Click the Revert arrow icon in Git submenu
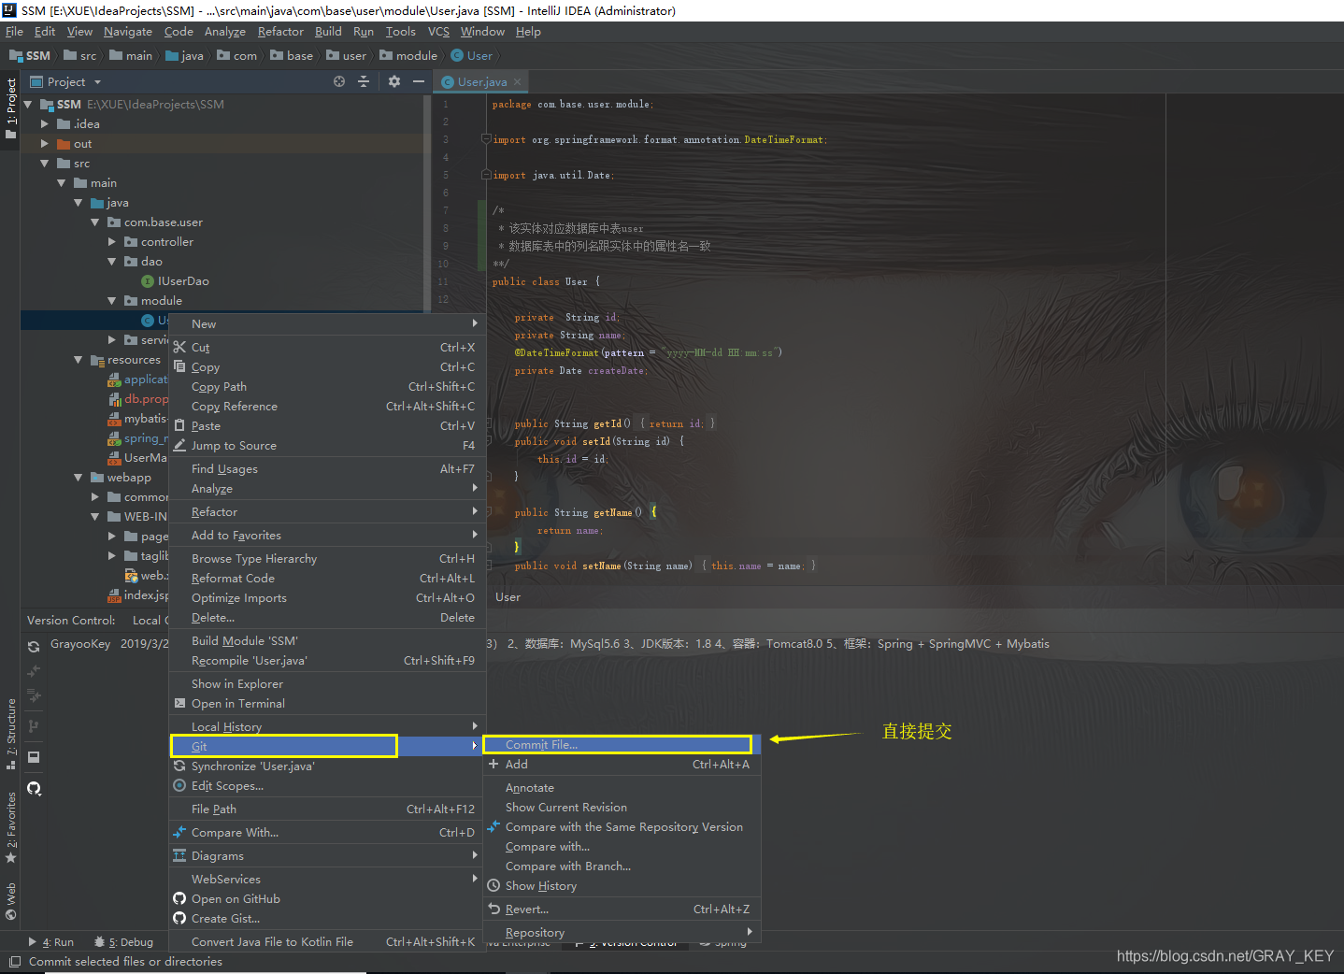The image size is (1344, 974). pyautogui.click(x=493, y=909)
